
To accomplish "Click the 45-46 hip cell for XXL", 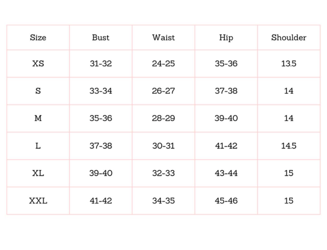I will pos(226,201).
